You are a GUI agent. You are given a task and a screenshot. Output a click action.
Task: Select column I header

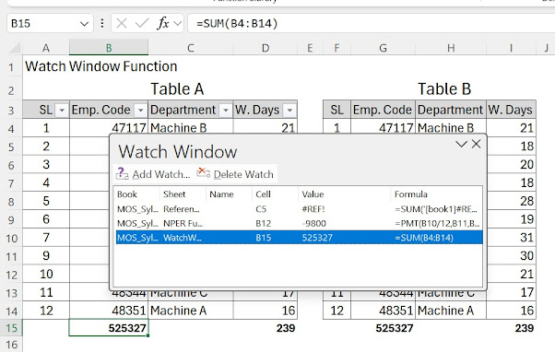coord(511,48)
